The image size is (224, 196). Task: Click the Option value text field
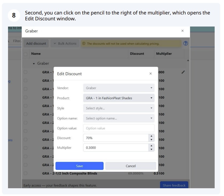(119, 128)
